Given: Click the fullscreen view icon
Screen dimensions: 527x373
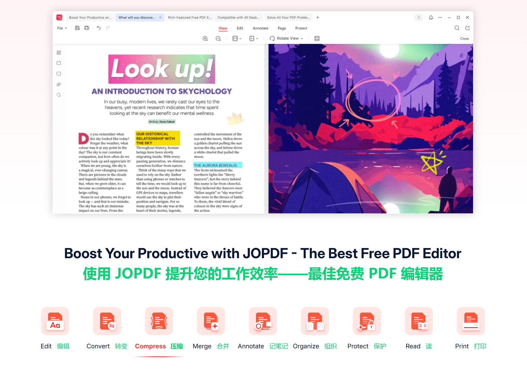Looking at the screenshot, I should 317,38.
